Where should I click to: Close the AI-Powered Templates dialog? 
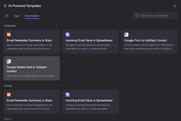click(x=174, y=6)
